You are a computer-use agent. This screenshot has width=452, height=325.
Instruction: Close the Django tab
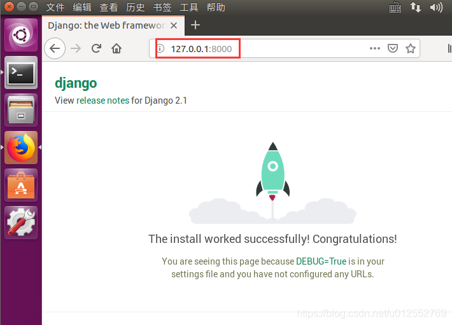pyautogui.click(x=174, y=25)
